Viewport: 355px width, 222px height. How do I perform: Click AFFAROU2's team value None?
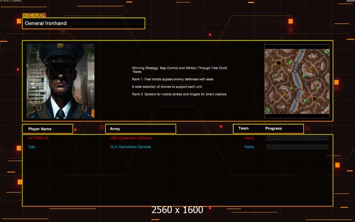tap(249, 138)
